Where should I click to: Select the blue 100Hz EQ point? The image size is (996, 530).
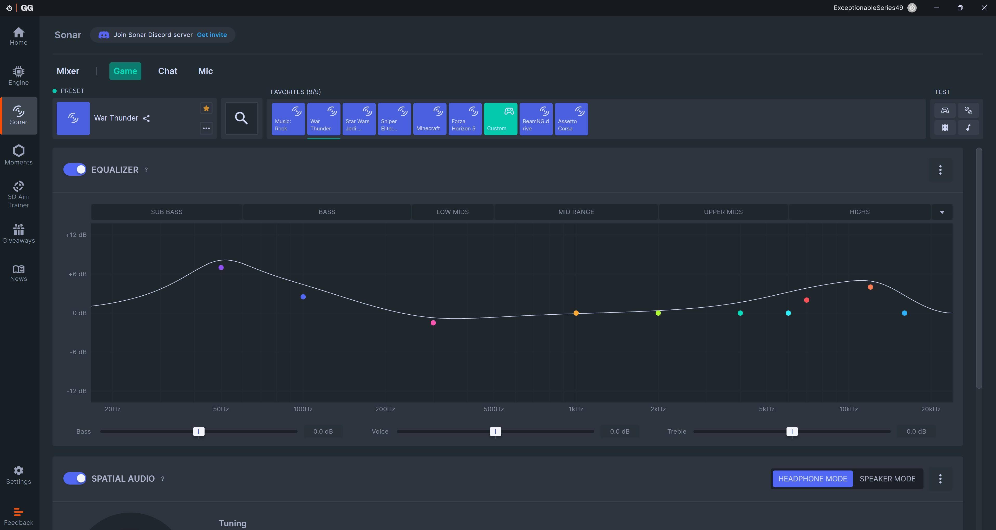(303, 297)
